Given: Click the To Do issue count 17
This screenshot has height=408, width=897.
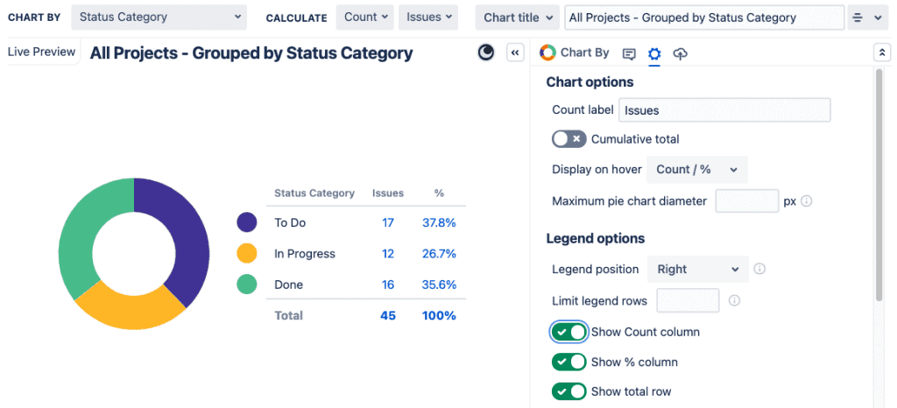Looking at the screenshot, I should pyautogui.click(x=387, y=223).
